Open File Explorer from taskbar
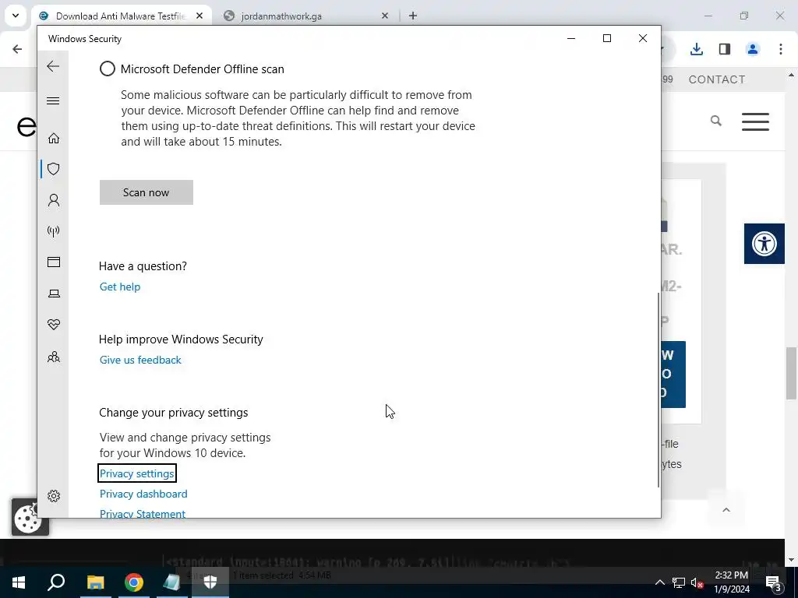This screenshot has height=598, width=798. click(95, 582)
